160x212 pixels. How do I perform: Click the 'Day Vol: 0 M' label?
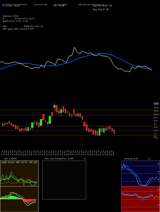pyautogui.click(x=100, y=10)
